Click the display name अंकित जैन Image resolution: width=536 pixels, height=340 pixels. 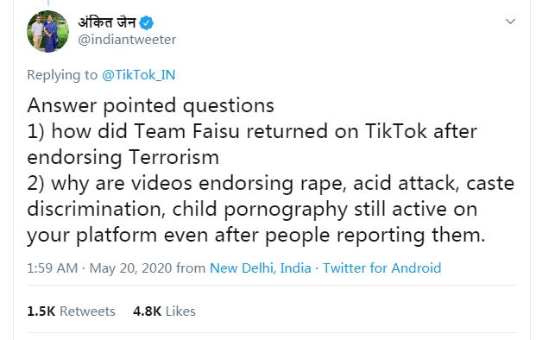click(x=107, y=22)
